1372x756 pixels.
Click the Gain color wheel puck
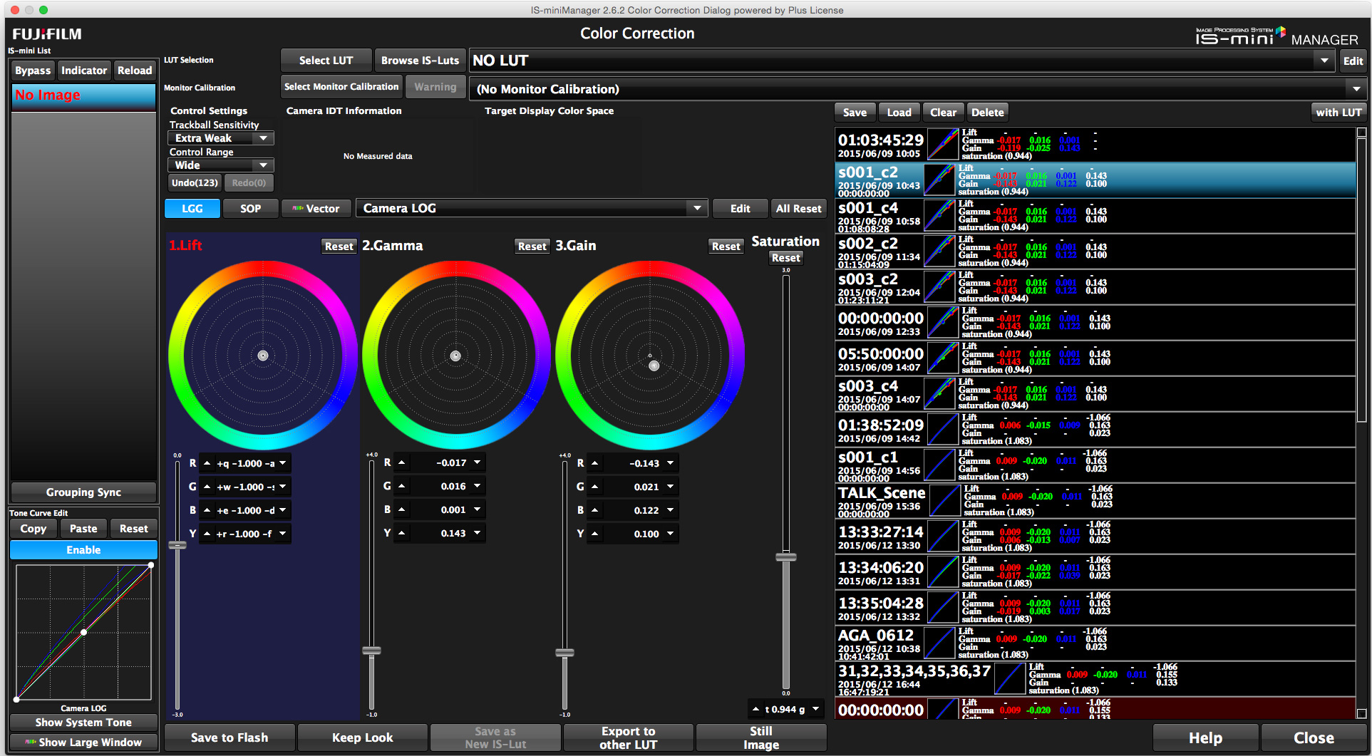pyautogui.click(x=654, y=366)
